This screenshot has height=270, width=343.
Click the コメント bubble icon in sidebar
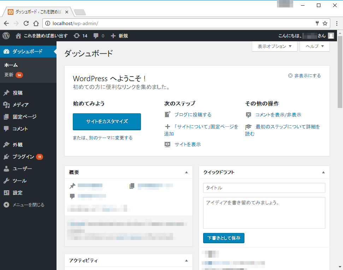pos(6,128)
